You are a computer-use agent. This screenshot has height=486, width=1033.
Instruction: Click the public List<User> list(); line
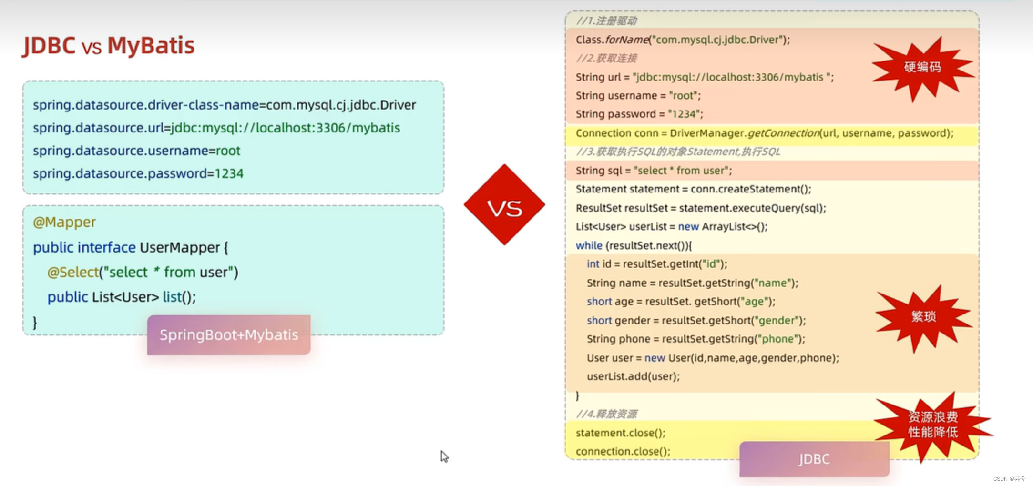coord(122,297)
